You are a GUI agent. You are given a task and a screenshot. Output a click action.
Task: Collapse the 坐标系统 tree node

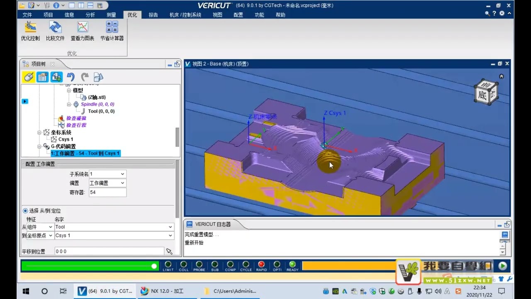tap(40, 132)
